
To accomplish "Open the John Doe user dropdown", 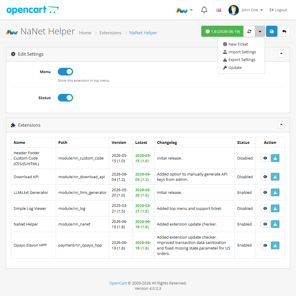I will click(252, 10).
